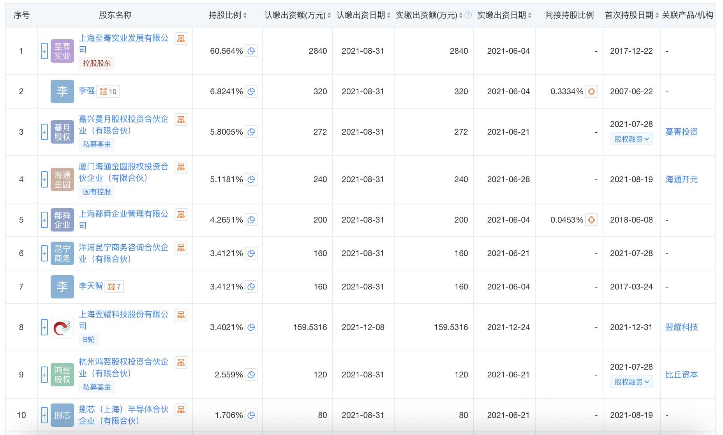
Task: Click the "7" badge beside 李天智
Action: 114,286
